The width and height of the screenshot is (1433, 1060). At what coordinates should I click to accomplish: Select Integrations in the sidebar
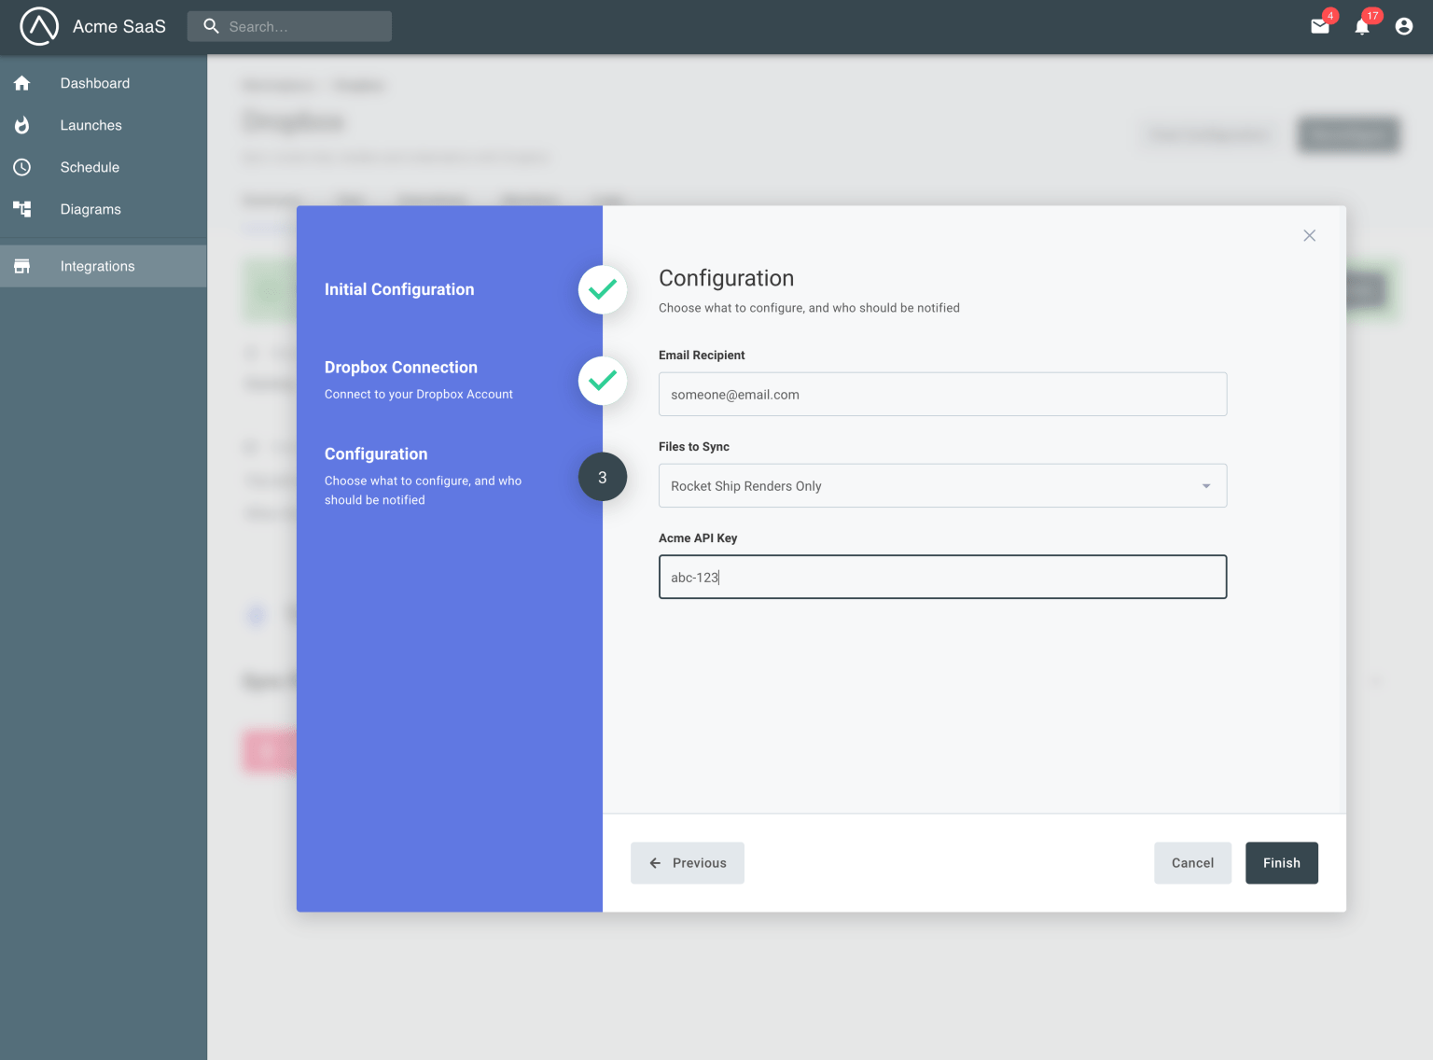point(104,266)
